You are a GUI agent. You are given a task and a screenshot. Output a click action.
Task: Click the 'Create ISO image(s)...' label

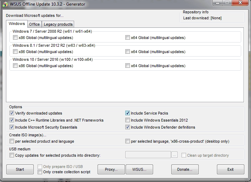point(28,135)
